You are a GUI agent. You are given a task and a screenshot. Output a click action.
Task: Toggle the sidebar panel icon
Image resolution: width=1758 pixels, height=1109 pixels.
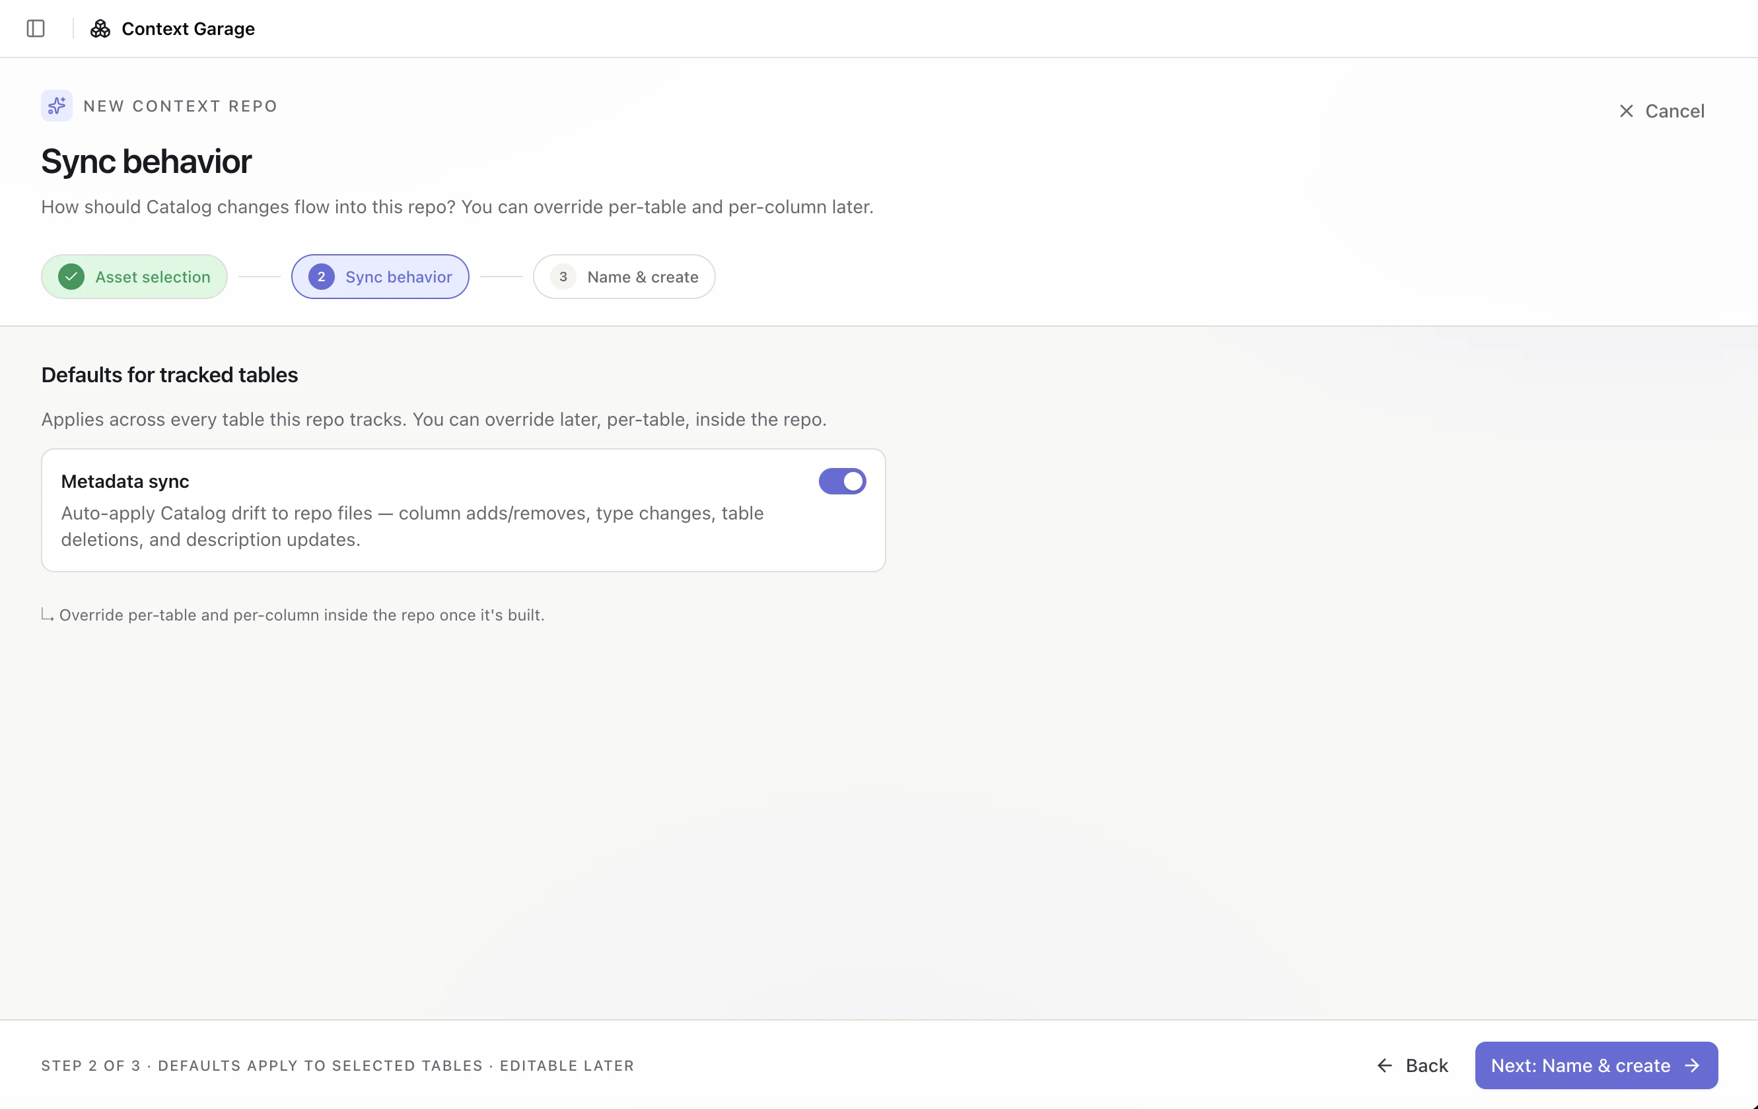pos(36,28)
